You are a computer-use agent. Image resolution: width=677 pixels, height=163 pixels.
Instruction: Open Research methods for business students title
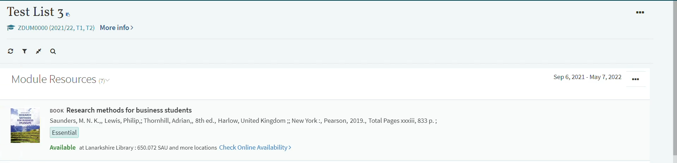coord(129,110)
